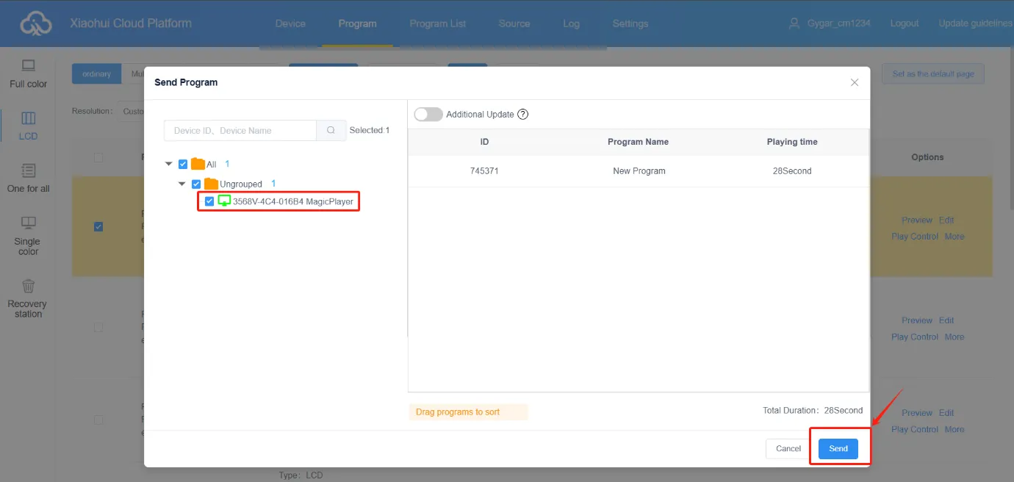Close the Send Program dialog
1014x482 pixels.
point(855,82)
